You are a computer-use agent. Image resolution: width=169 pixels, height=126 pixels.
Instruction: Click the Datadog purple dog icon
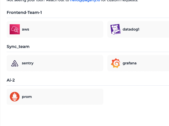point(115,29)
